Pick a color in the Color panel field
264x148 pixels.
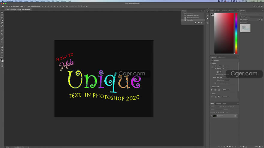tap(224, 33)
